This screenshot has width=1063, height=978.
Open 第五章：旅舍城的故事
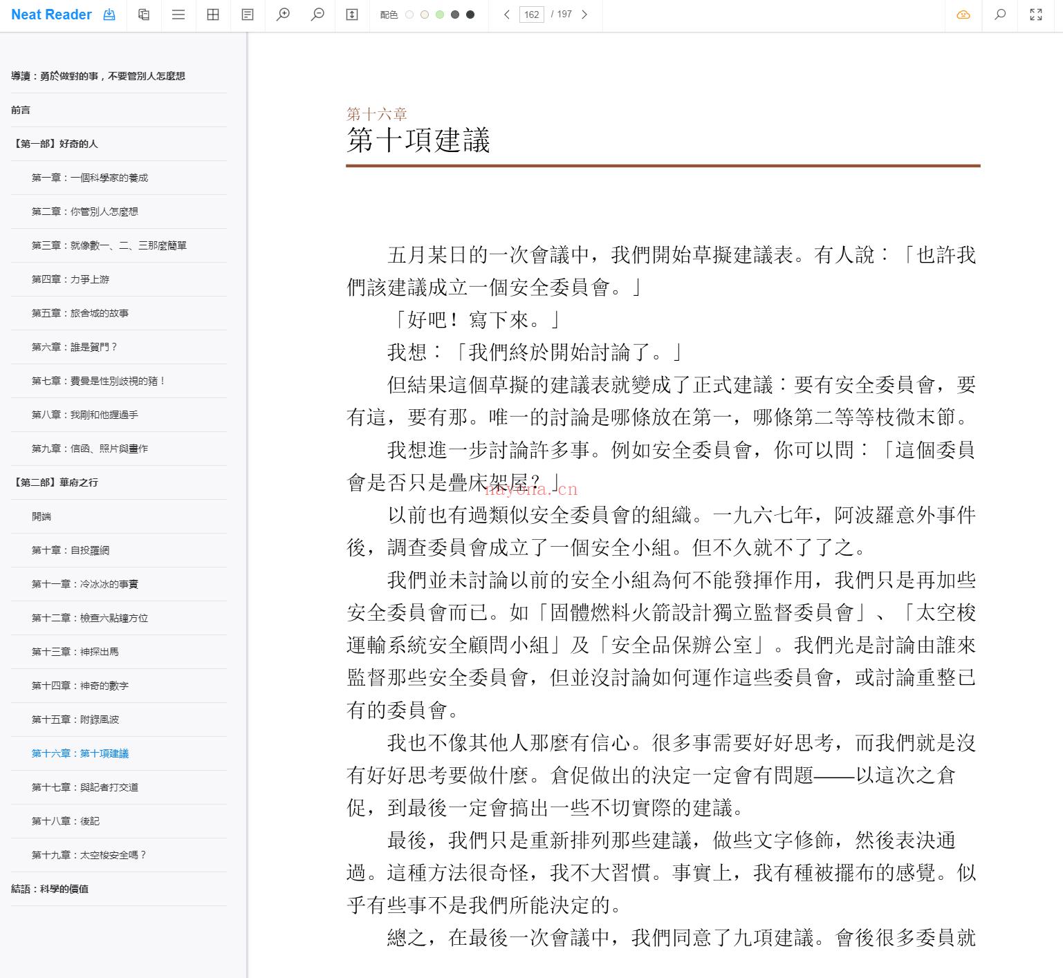click(80, 313)
